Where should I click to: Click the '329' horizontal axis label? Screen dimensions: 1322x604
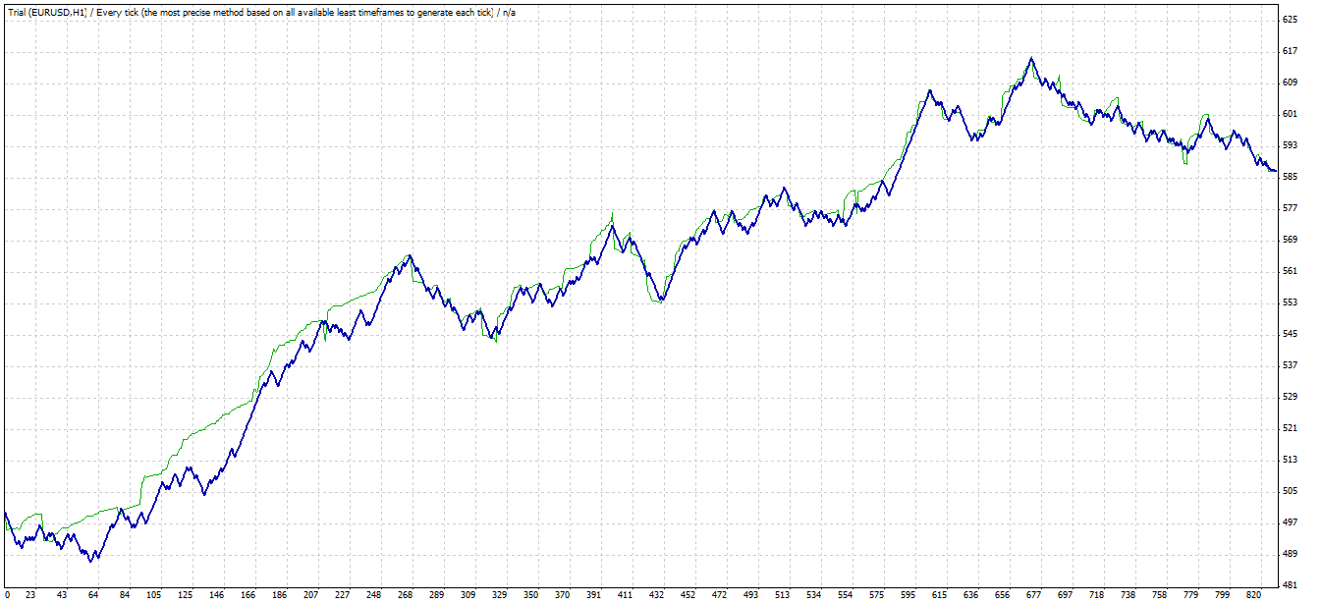(499, 595)
